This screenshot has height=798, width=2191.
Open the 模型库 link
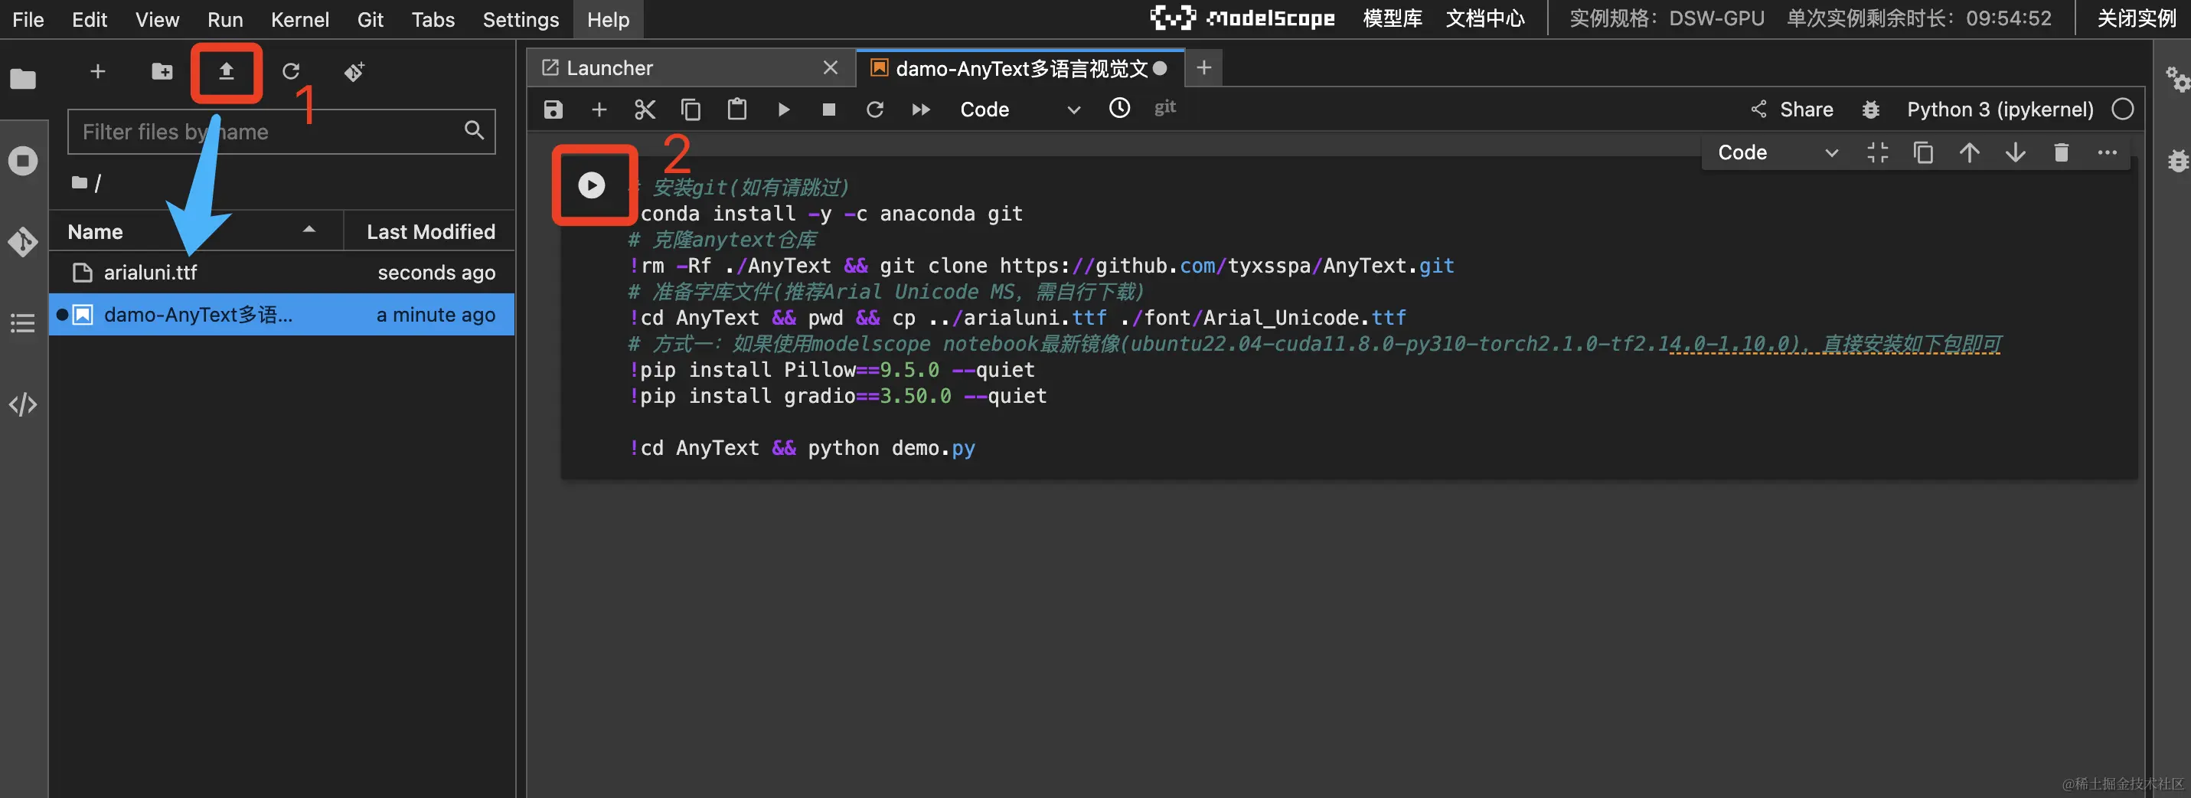click(x=1393, y=18)
